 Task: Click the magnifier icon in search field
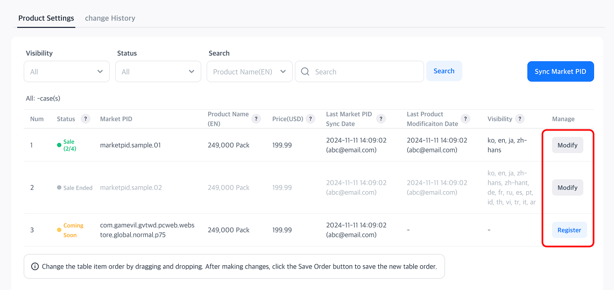pyautogui.click(x=305, y=71)
